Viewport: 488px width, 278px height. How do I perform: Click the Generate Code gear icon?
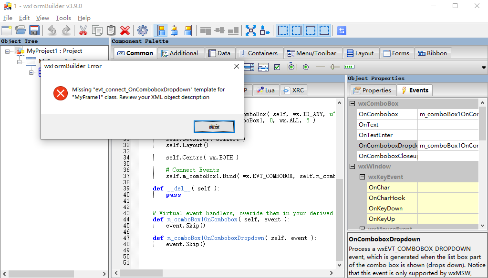143,30
